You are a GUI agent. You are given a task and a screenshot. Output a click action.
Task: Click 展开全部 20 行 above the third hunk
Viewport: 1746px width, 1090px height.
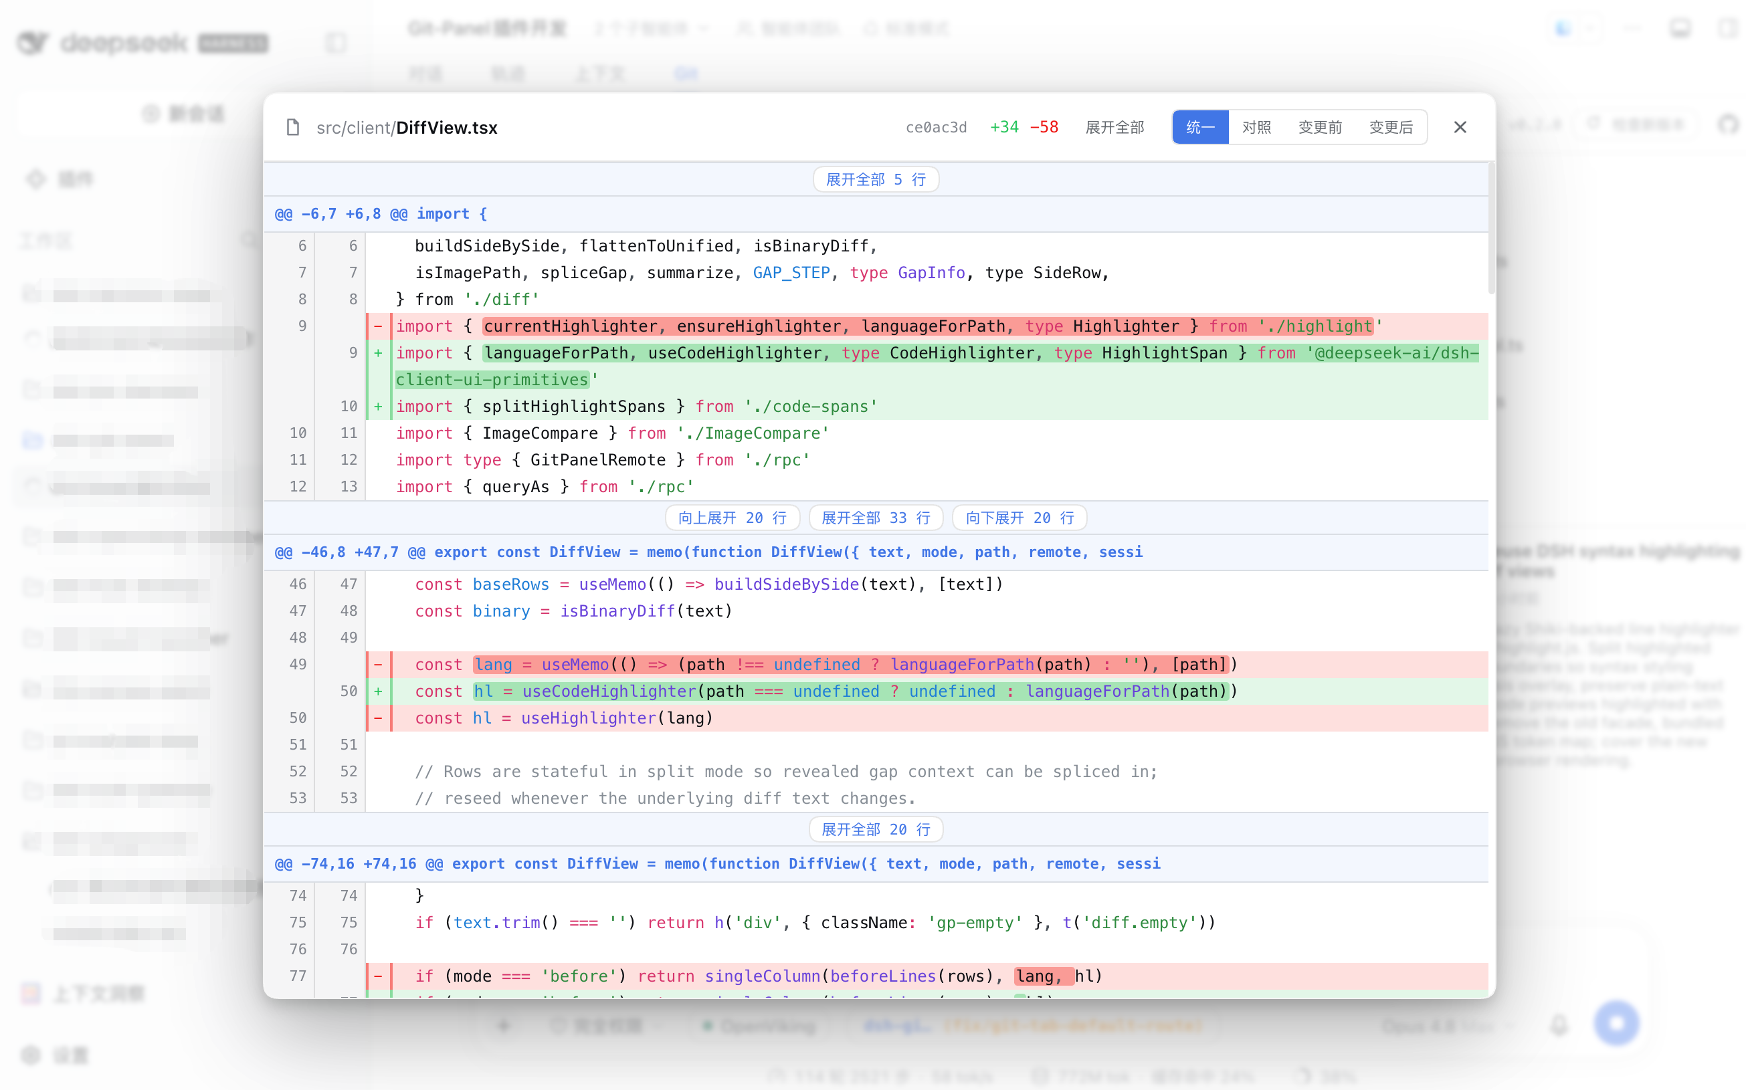click(x=876, y=829)
